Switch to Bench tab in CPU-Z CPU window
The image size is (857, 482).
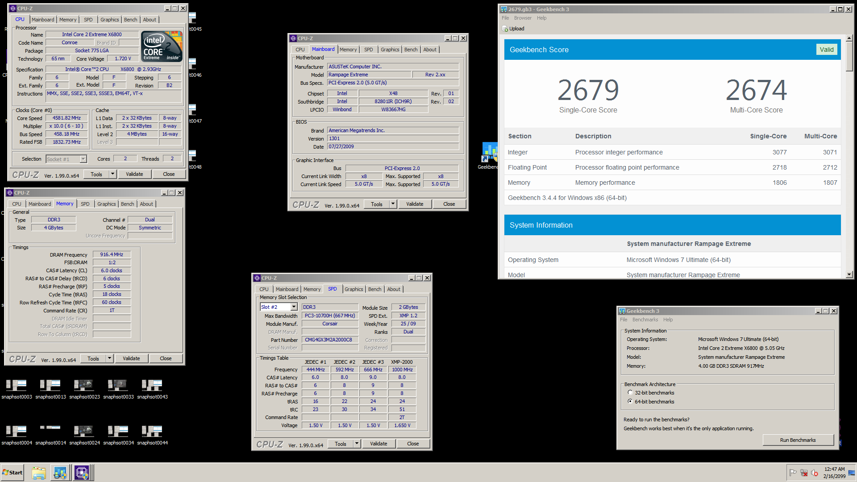(x=130, y=20)
